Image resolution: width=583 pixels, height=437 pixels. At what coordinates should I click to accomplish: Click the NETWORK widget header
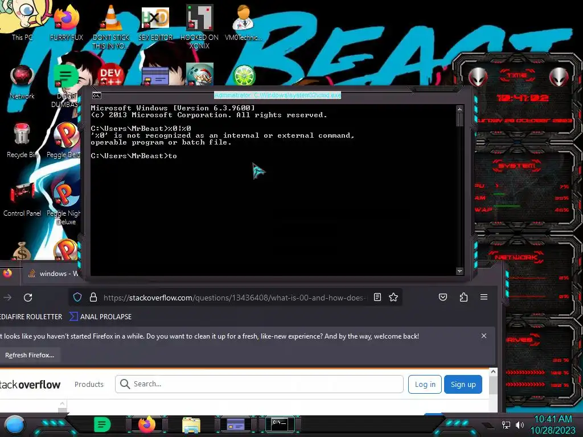[x=516, y=257]
